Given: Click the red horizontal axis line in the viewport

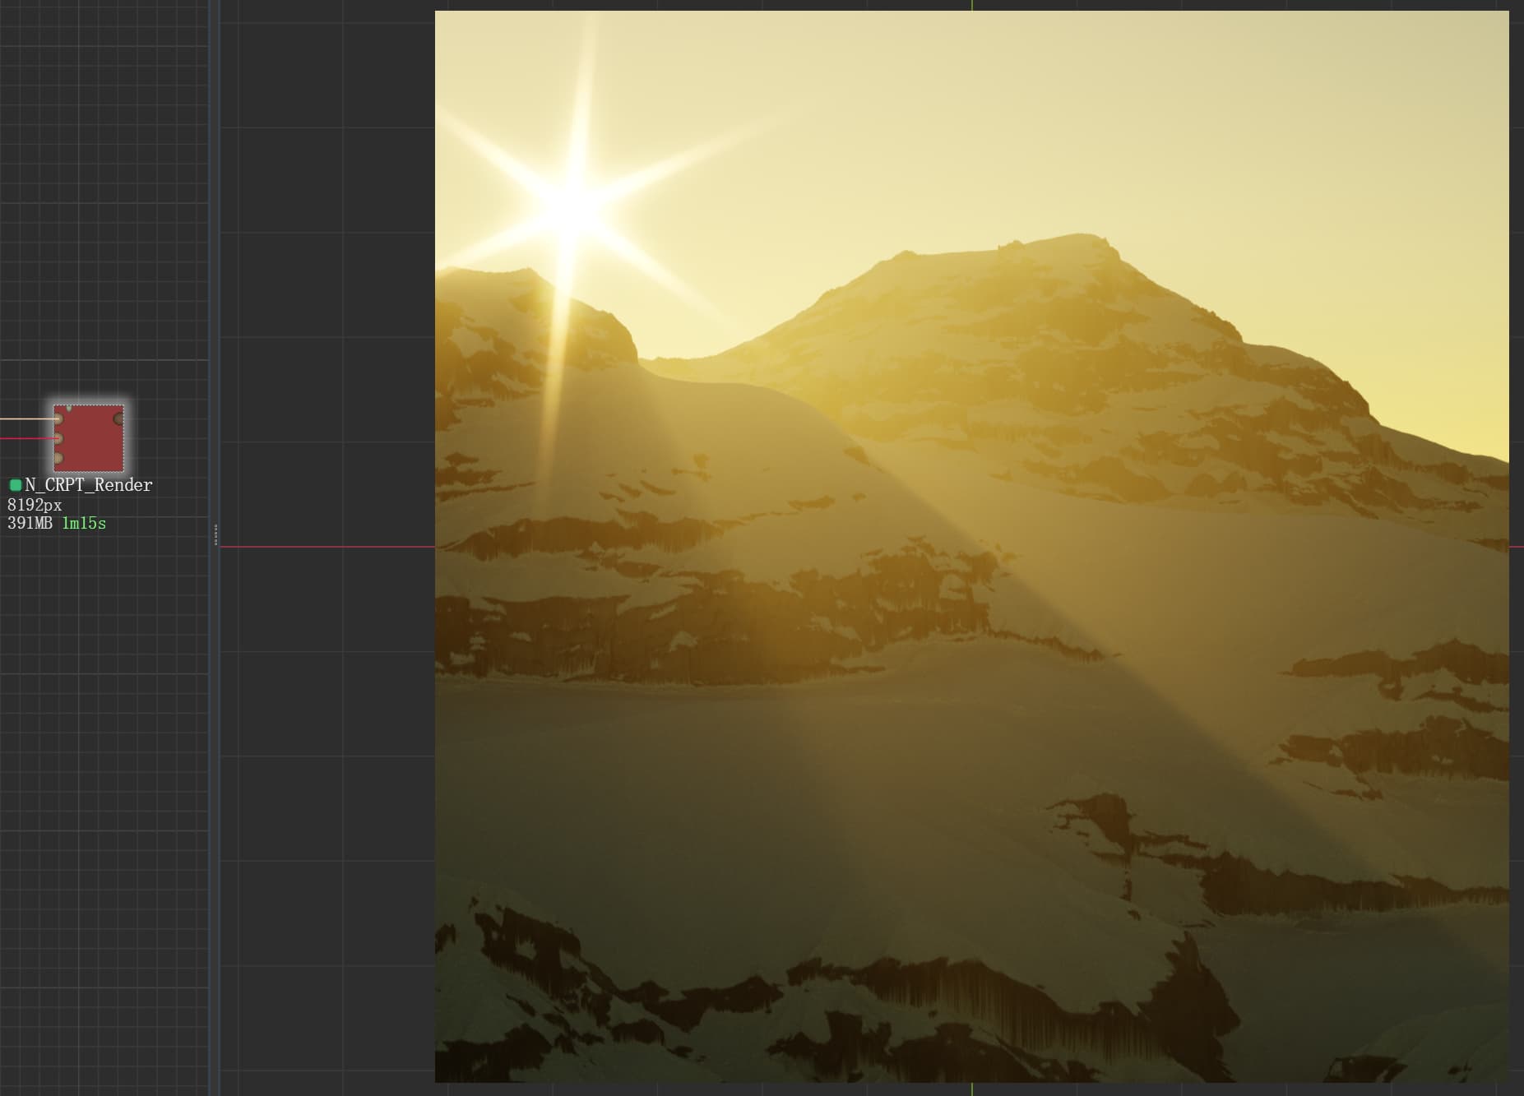Looking at the screenshot, I should [329, 547].
